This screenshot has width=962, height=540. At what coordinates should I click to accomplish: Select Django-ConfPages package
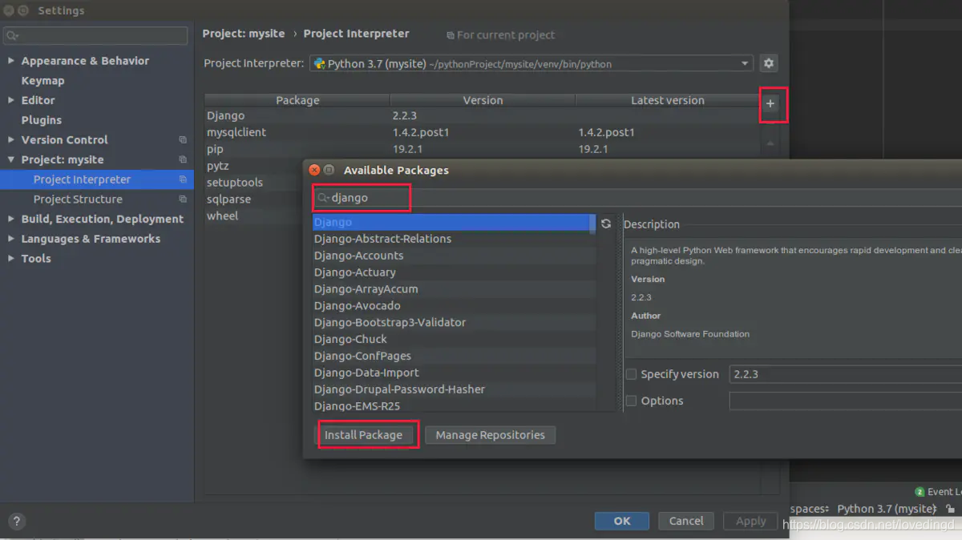(451, 357)
